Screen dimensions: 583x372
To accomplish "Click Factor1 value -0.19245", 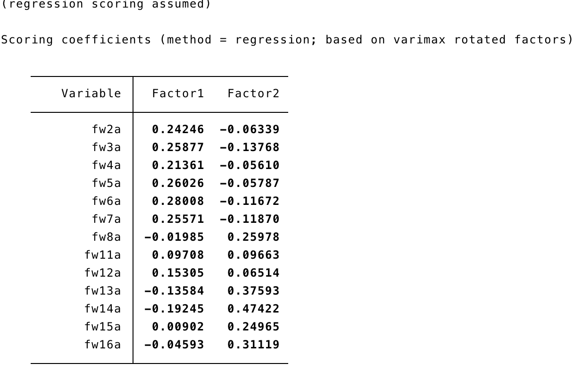I will click(x=174, y=309).
